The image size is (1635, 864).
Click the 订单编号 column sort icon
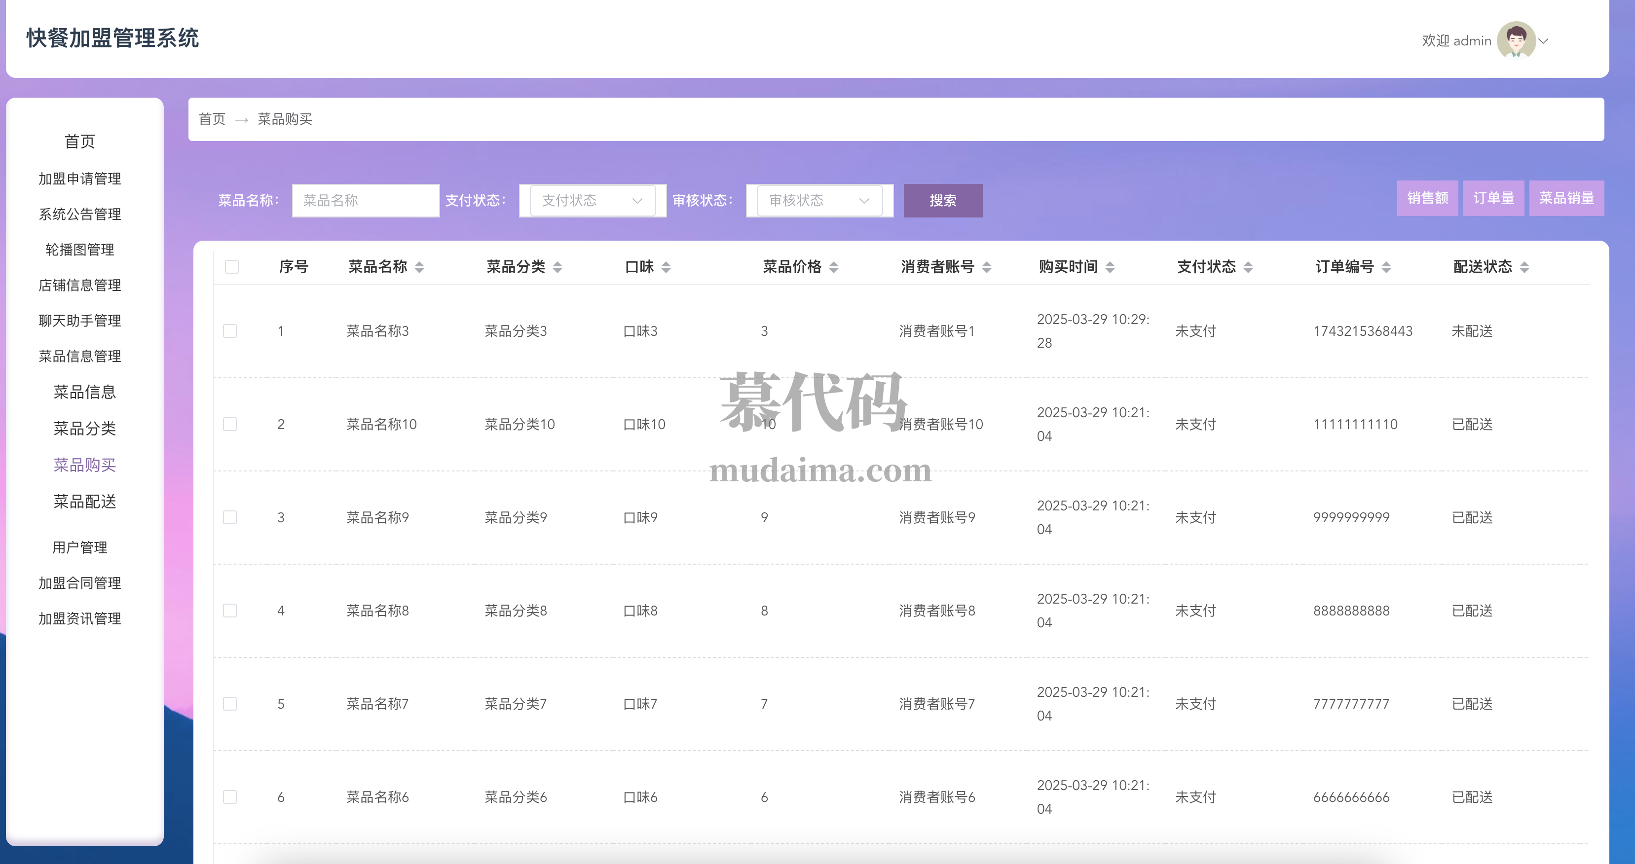(1386, 267)
